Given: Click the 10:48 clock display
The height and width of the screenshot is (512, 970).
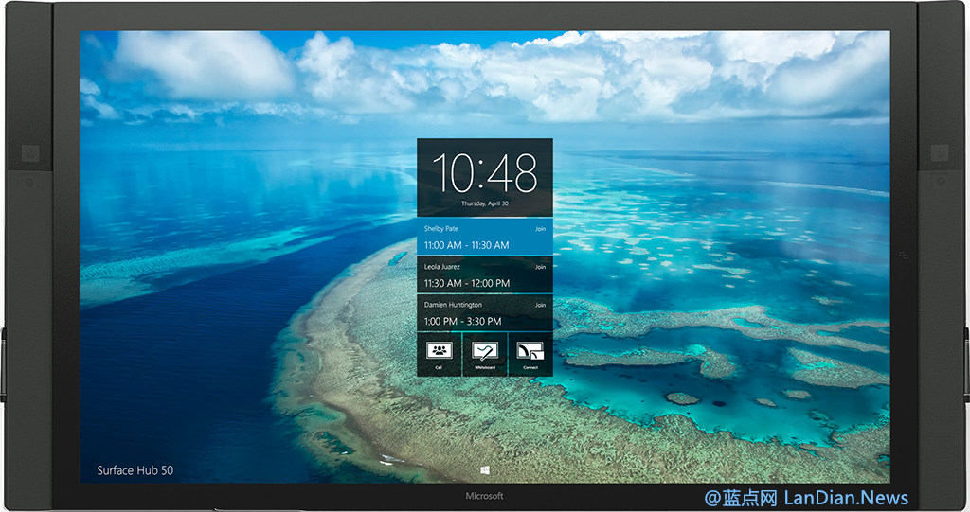Looking at the screenshot, I should click(x=484, y=173).
